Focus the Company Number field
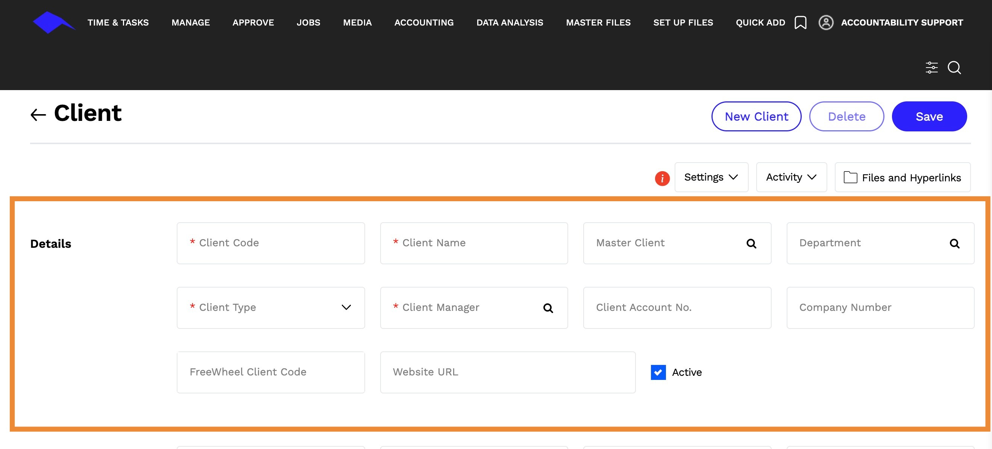Image resolution: width=992 pixels, height=449 pixels. coord(880,307)
